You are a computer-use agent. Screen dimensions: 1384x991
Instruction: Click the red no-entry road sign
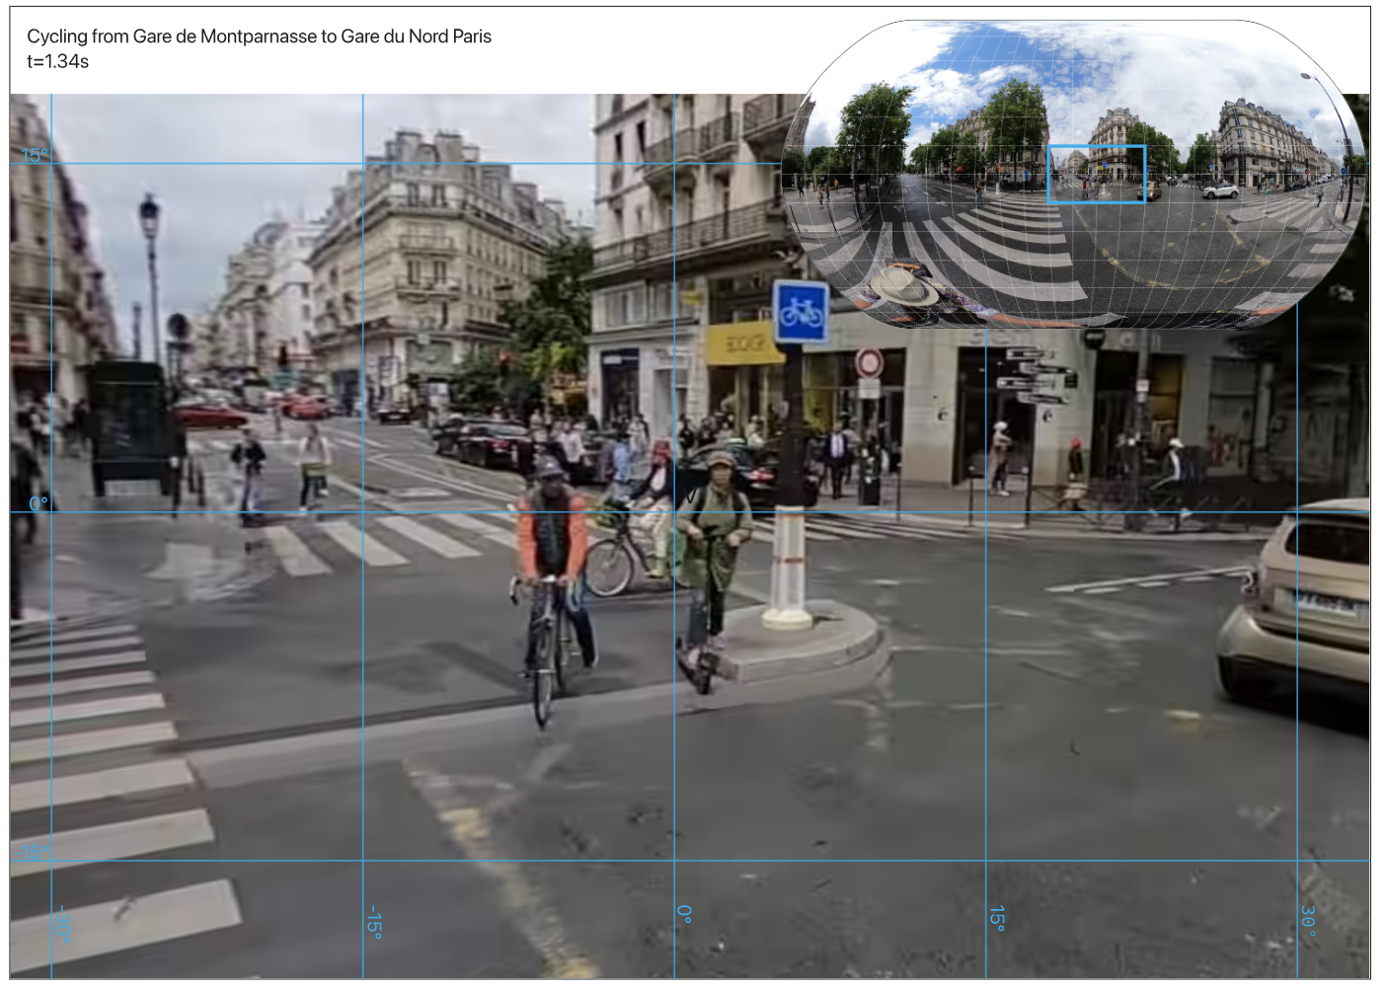868,362
